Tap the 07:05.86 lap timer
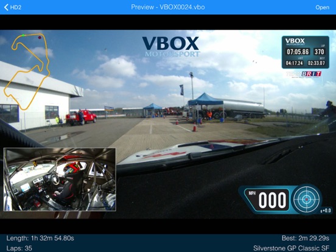The height and width of the screenshot is (252, 336). click(298, 52)
